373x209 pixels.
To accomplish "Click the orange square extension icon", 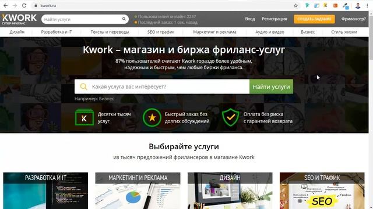I will (x=336, y=5).
